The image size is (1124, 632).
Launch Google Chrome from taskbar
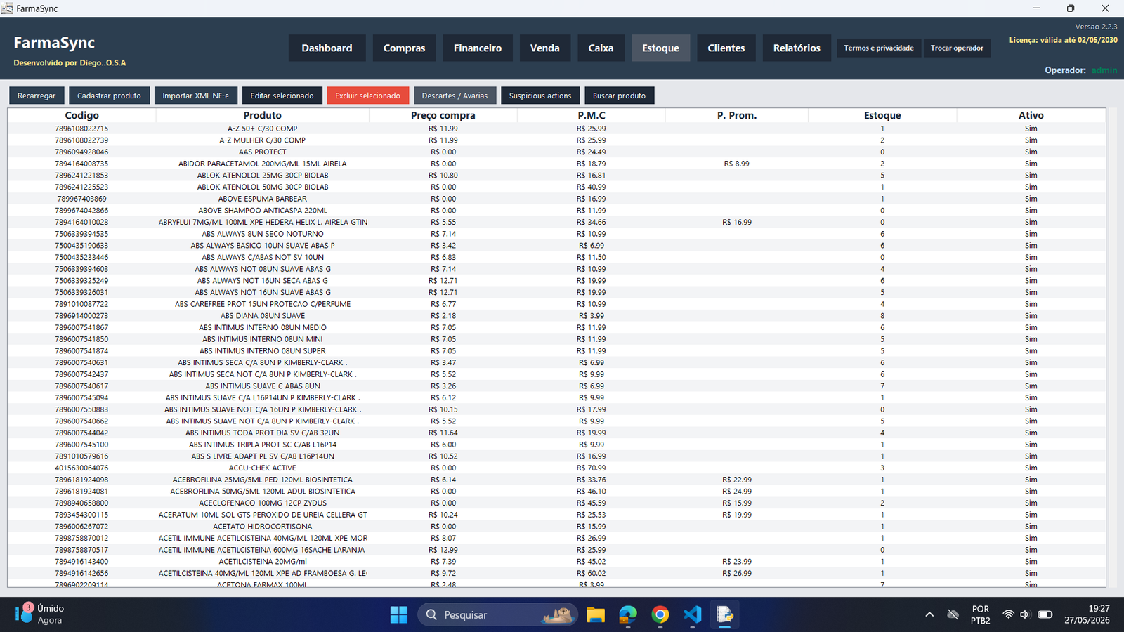pos(660,614)
